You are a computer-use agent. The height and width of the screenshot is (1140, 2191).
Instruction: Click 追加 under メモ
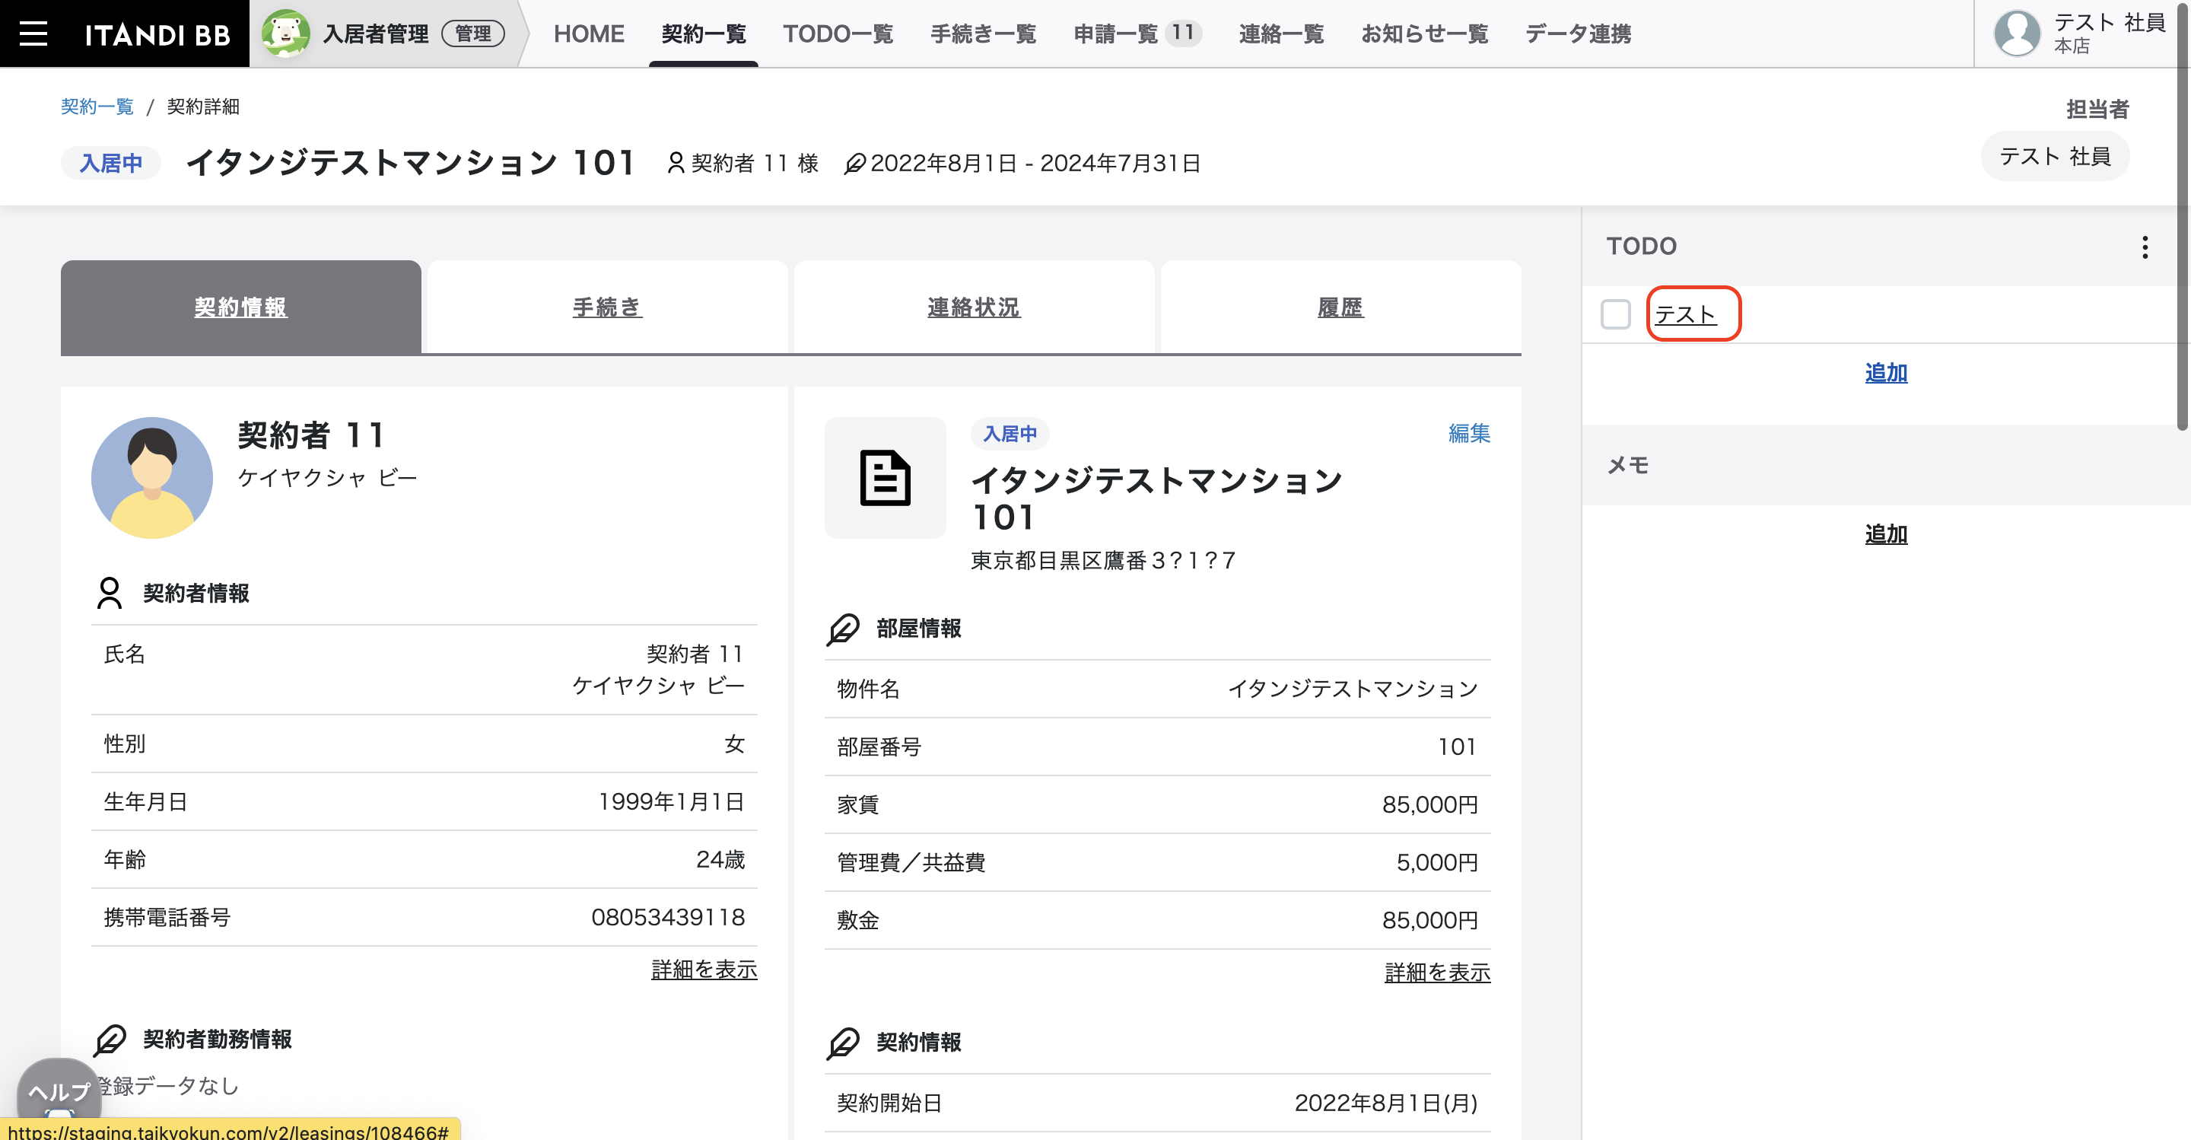click(1886, 534)
